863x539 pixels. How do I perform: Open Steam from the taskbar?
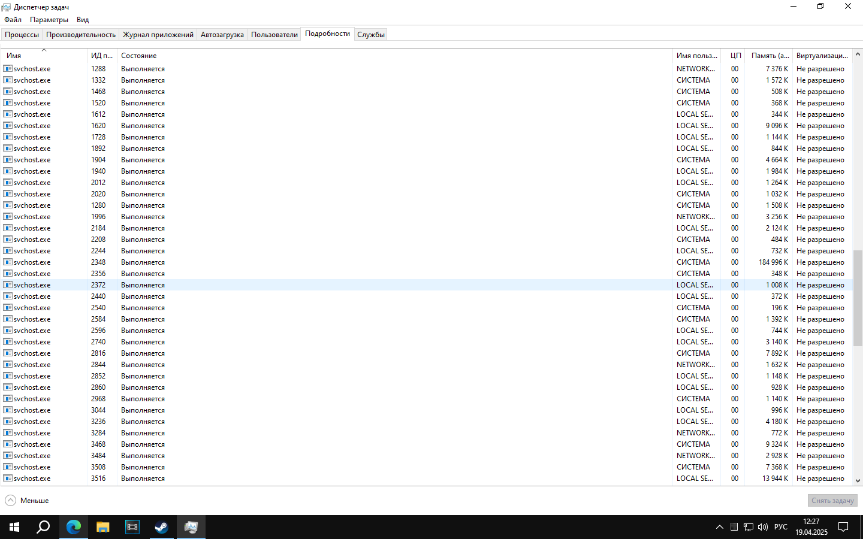tap(162, 527)
